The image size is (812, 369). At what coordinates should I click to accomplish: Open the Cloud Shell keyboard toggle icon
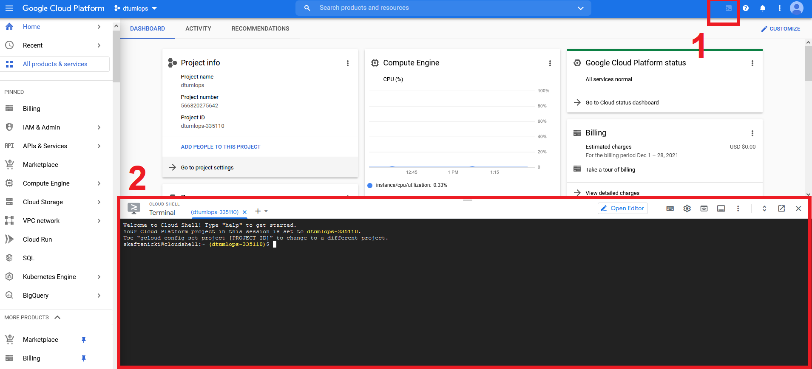[x=670, y=208]
